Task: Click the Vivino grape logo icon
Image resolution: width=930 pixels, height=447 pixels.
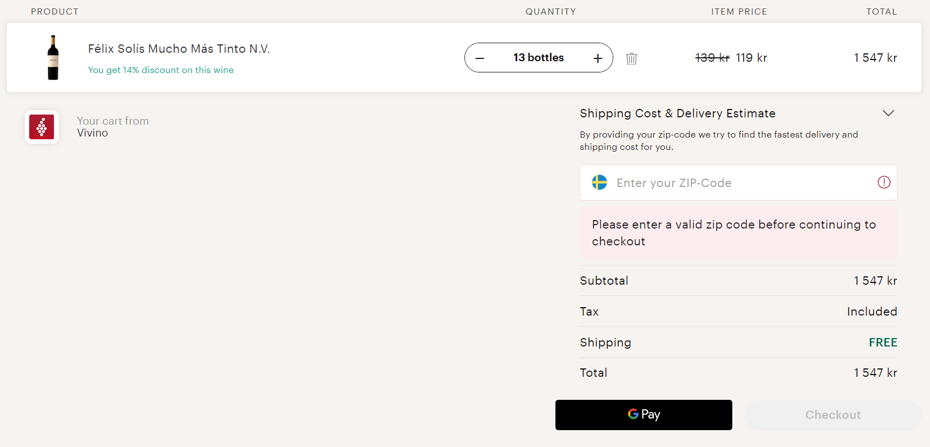Action: point(42,127)
